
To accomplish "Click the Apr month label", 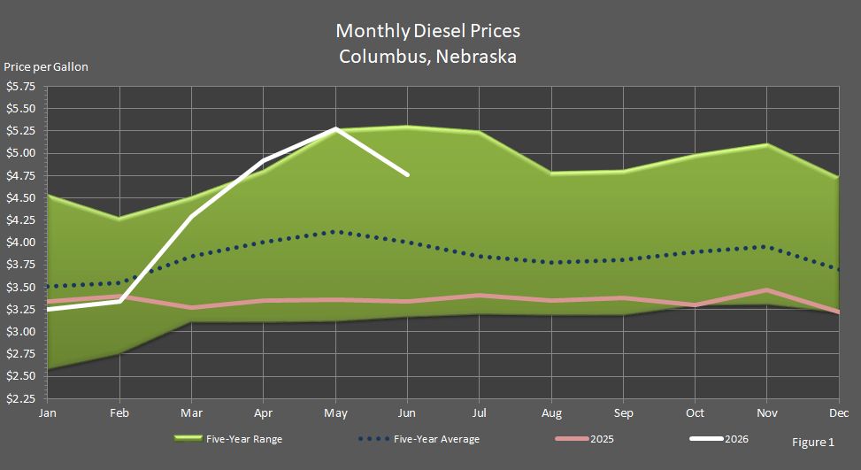I will click(x=263, y=413).
